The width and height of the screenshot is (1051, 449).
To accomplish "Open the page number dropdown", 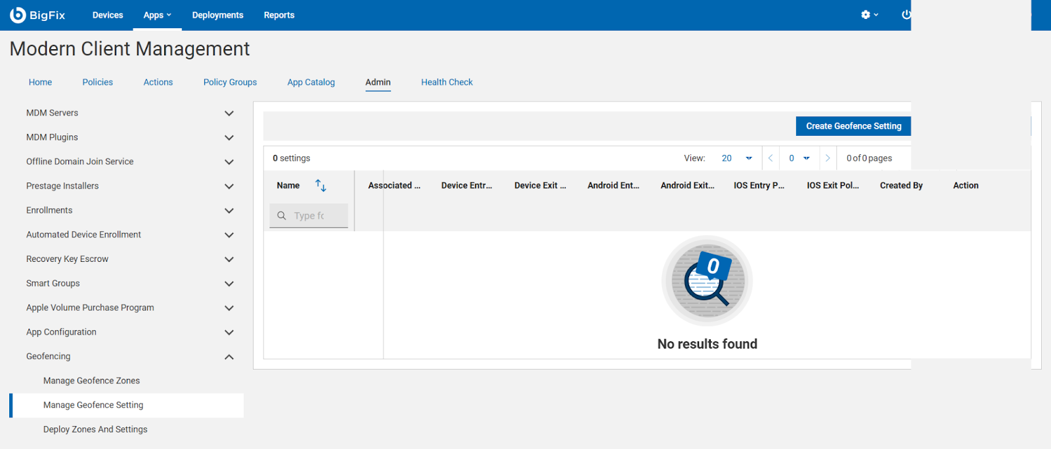I will point(799,158).
